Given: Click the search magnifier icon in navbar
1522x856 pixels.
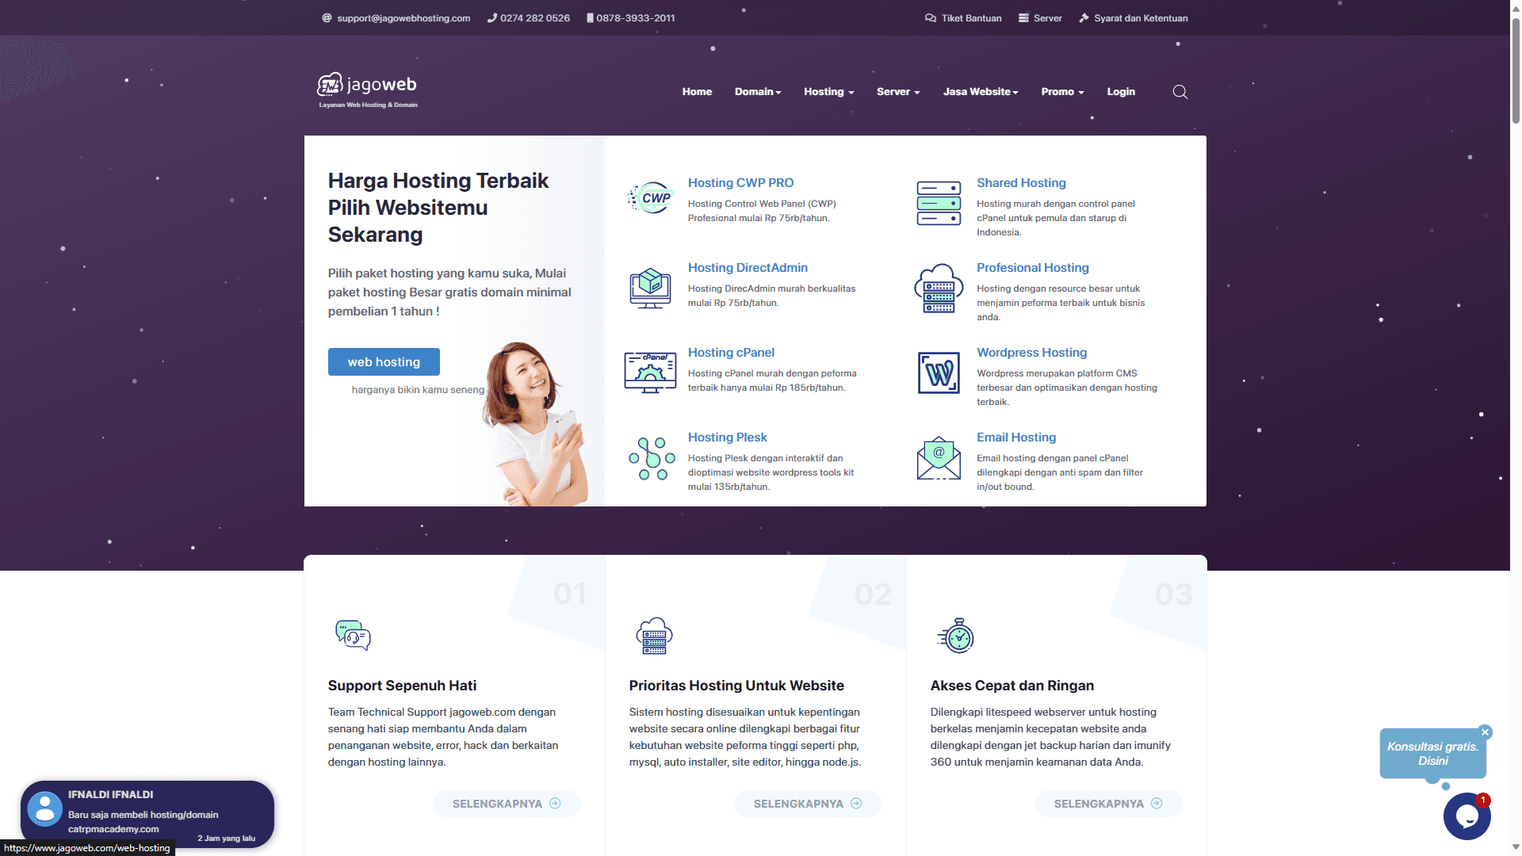Looking at the screenshot, I should [x=1180, y=92].
